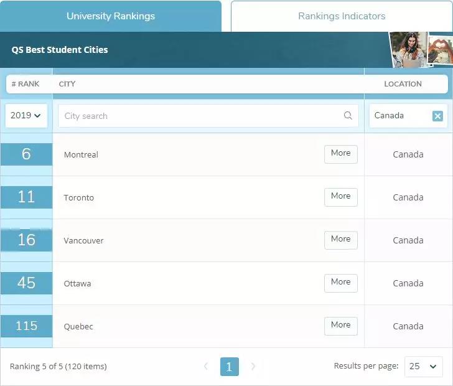The height and width of the screenshot is (386, 453).
Task: Clear the Canada location filter
Action: click(437, 116)
